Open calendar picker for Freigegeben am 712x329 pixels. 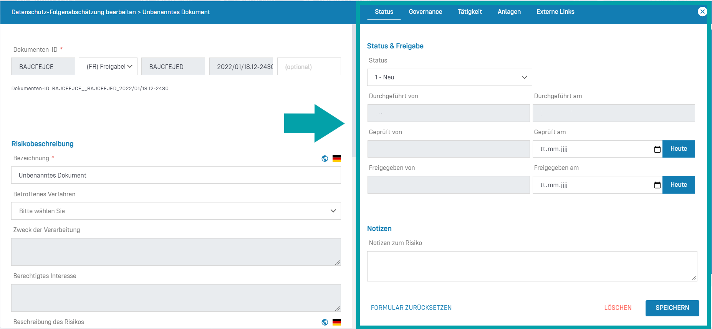[657, 185]
